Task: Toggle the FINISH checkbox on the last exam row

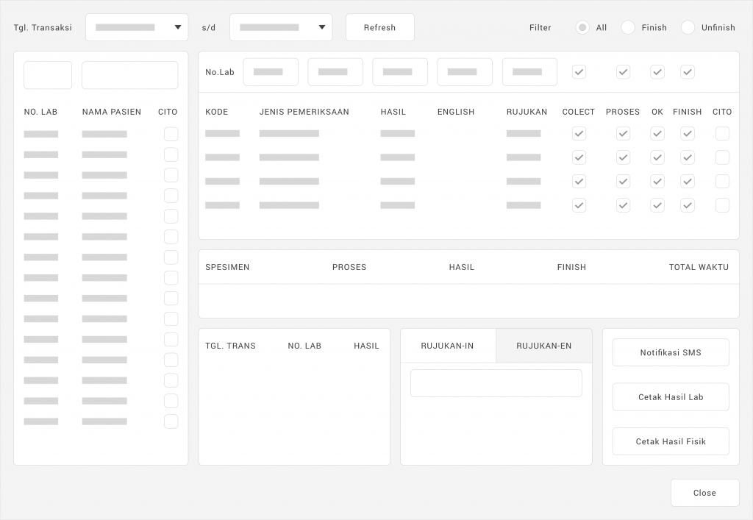Action: tap(688, 205)
